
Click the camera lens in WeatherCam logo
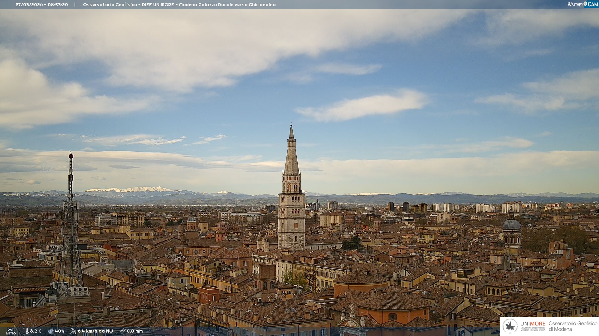point(585,4)
